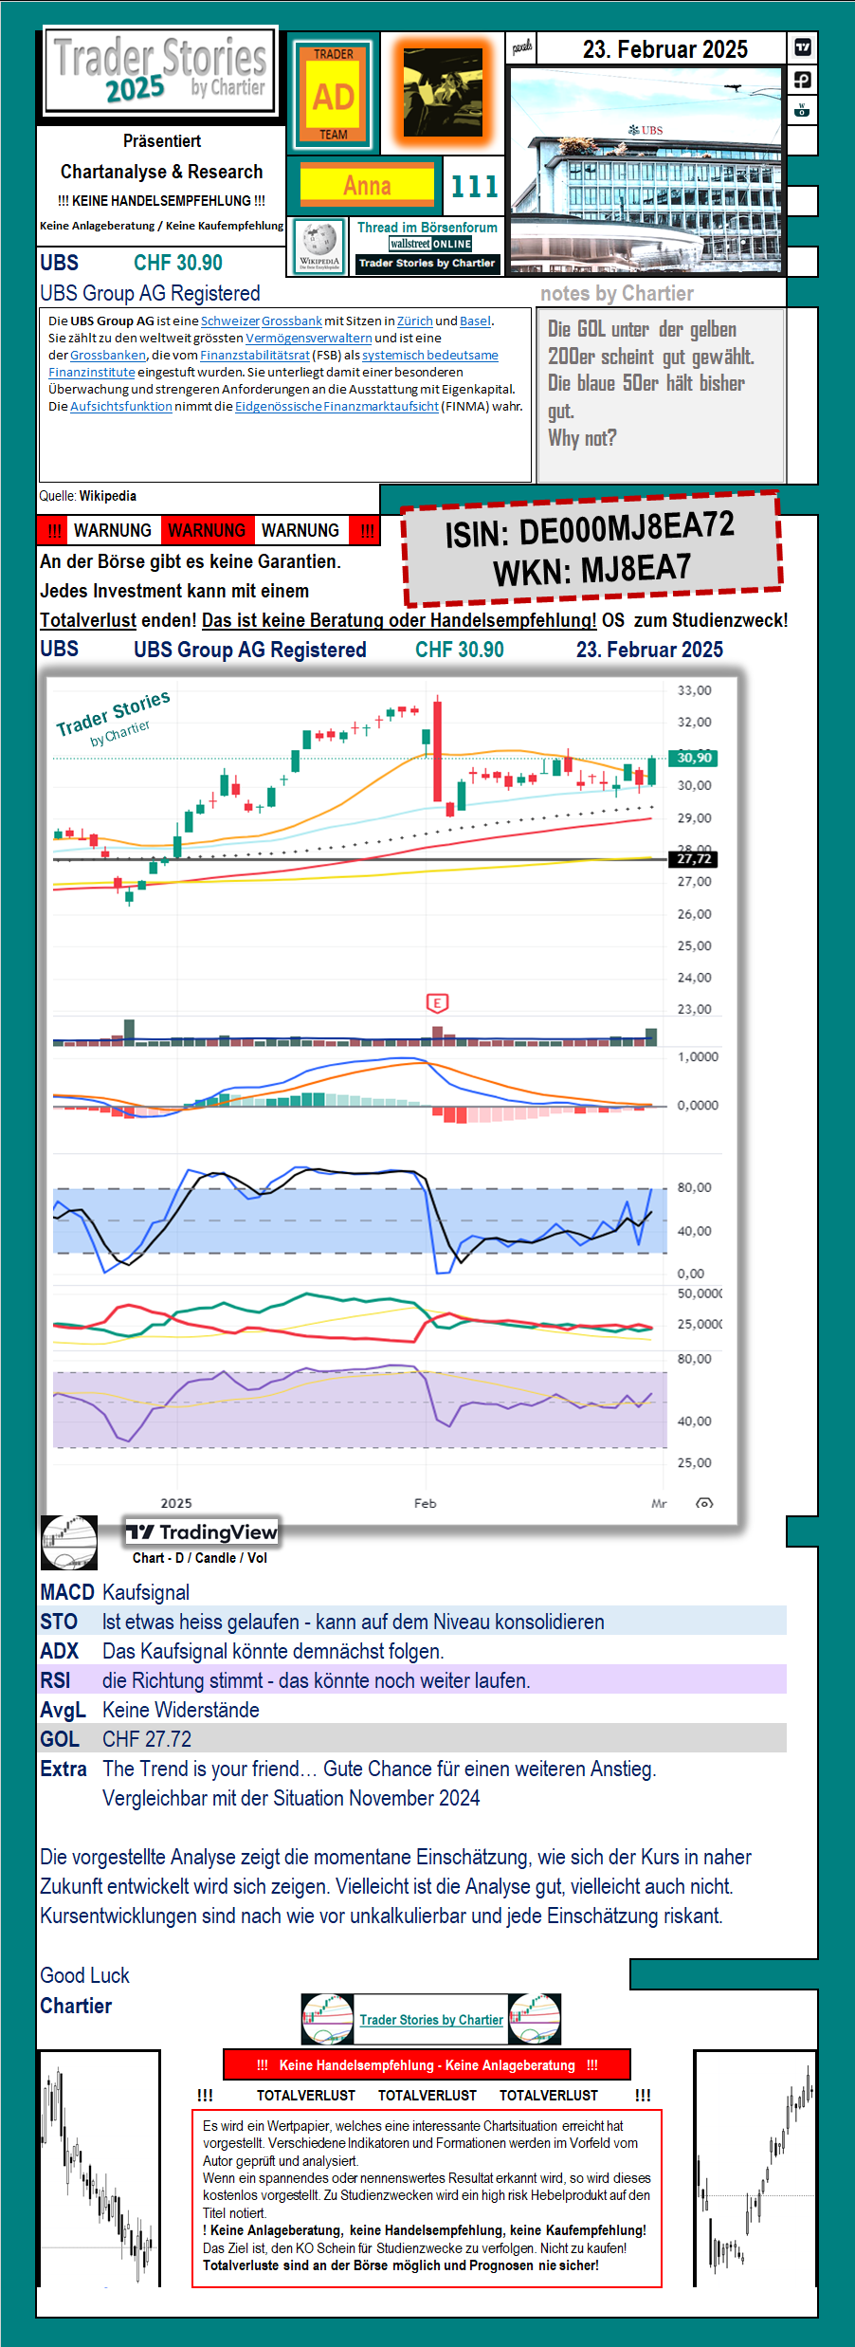
Task: Click the eye icon at the chart's bottom corner
Action: click(704, 1503)
